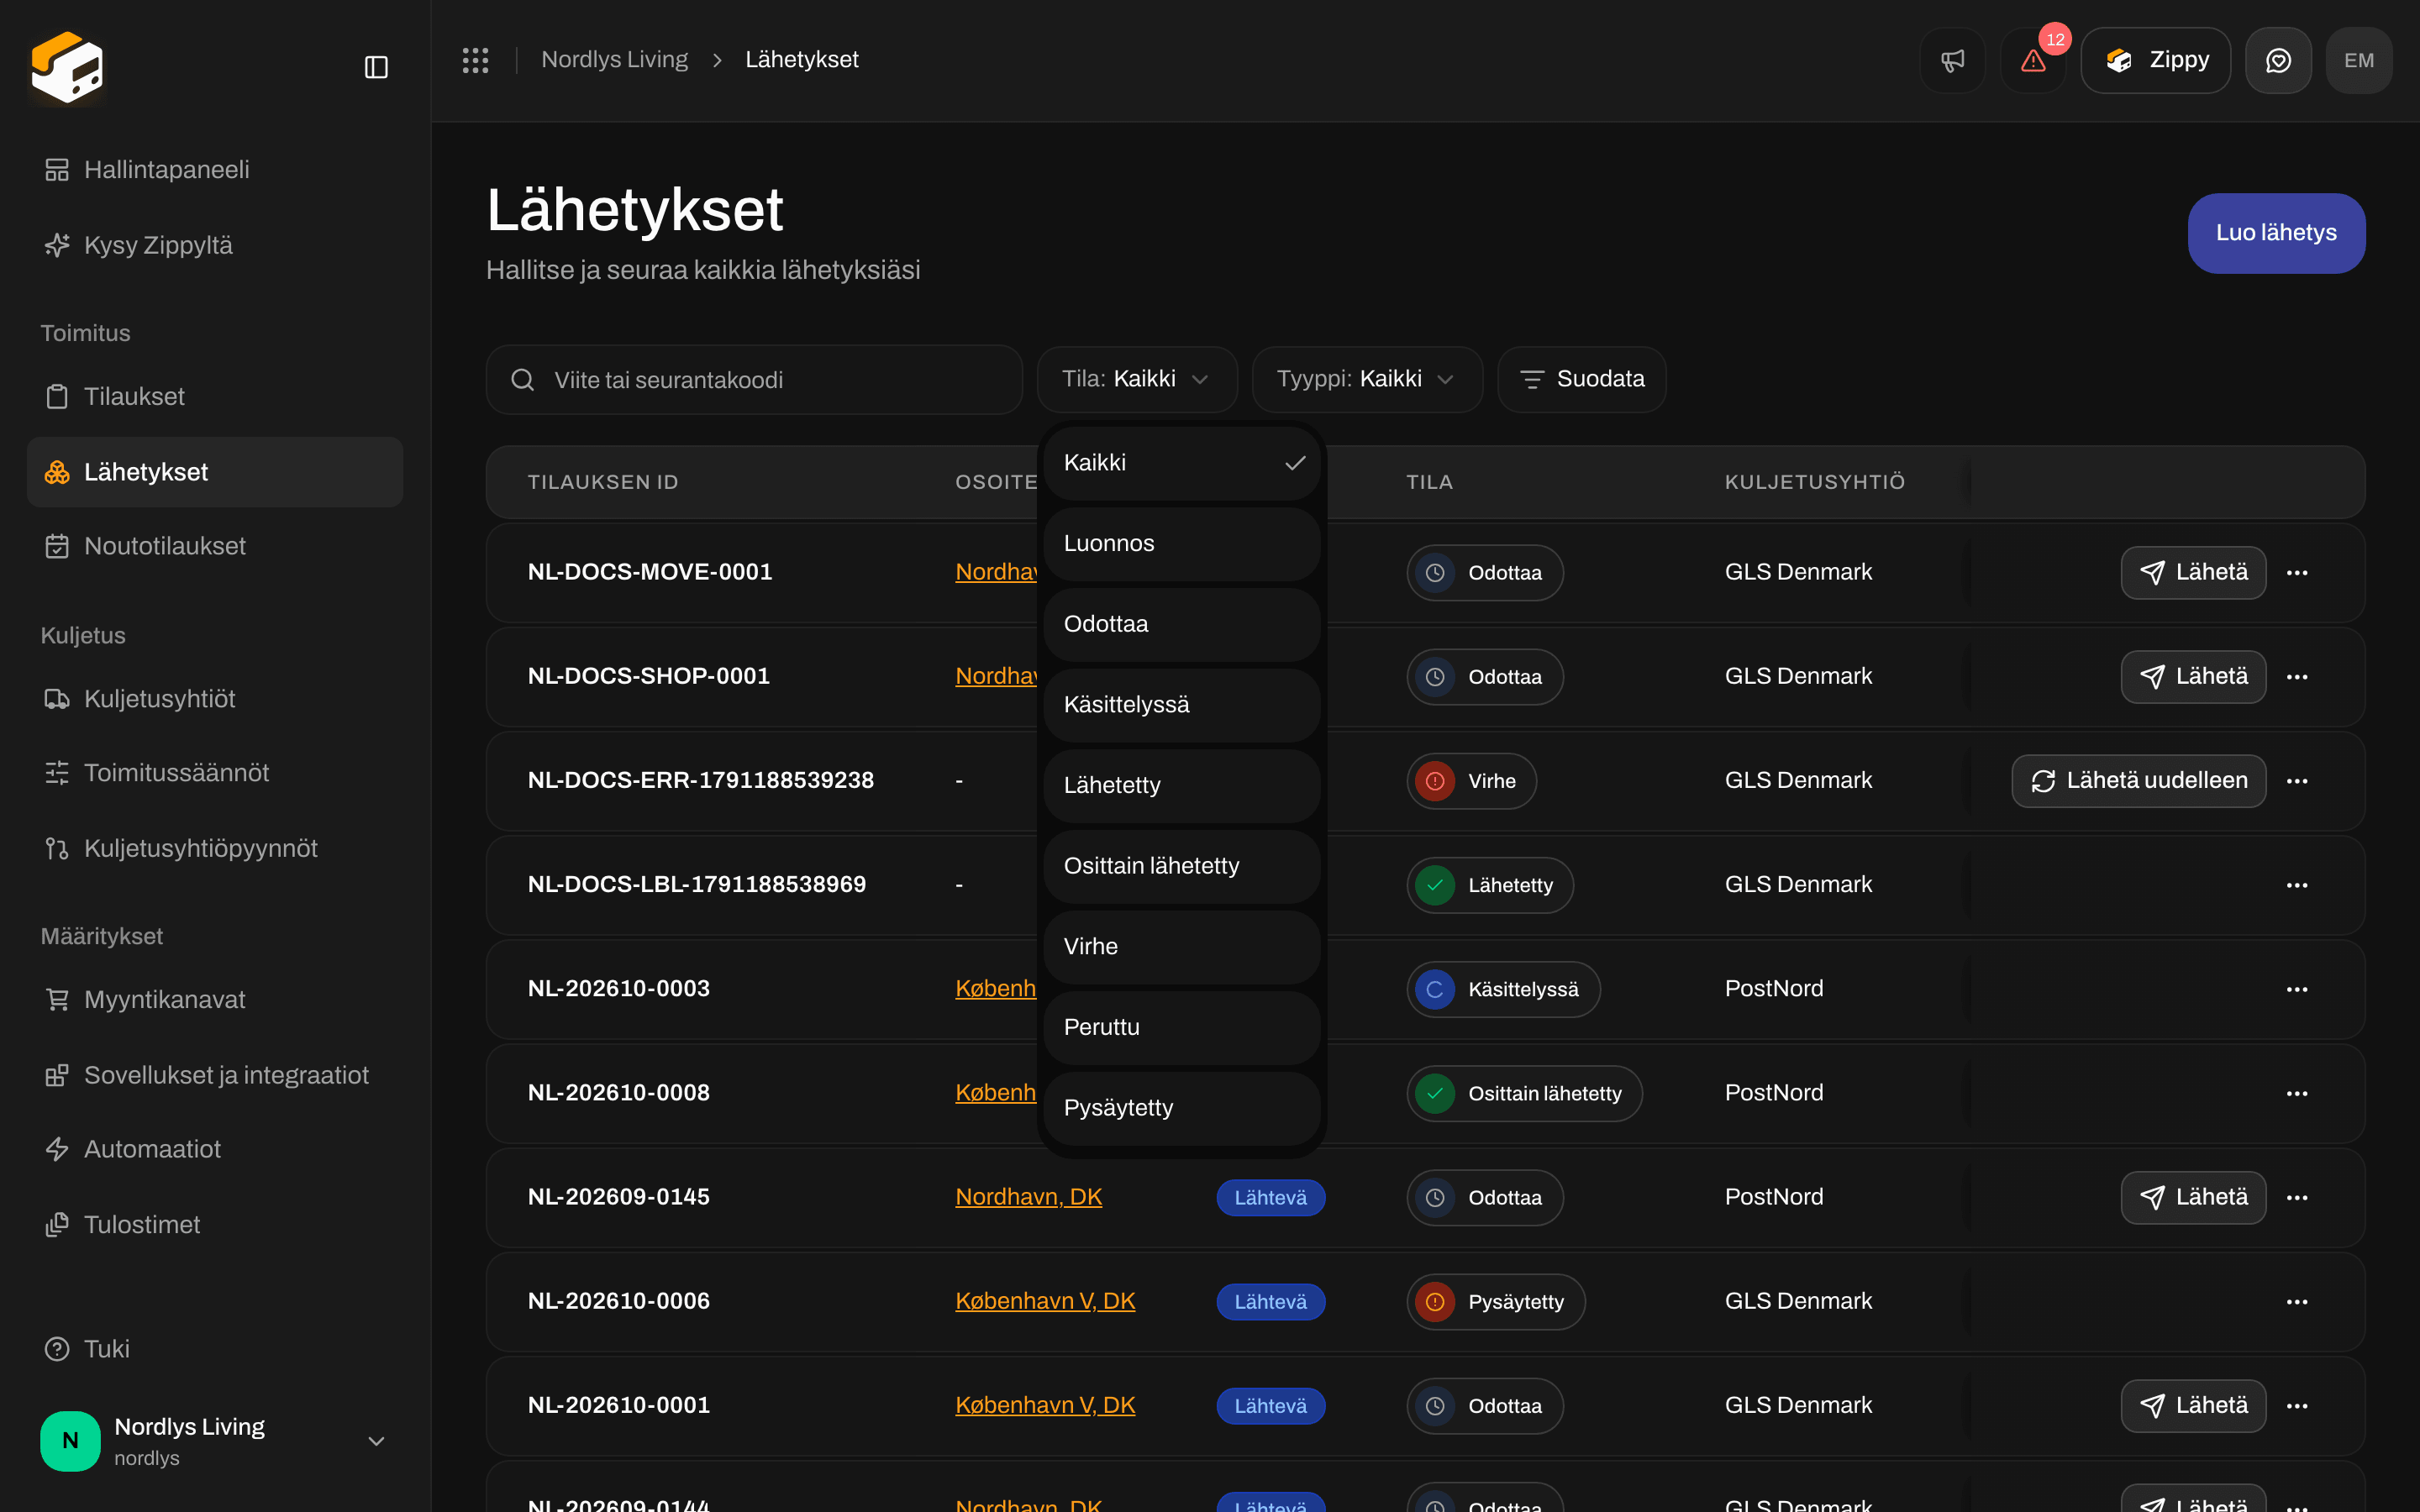The image size is (2420, 1512).
Task: Open more options for NL-202610-0008
Action: tap(2297, 1094)
